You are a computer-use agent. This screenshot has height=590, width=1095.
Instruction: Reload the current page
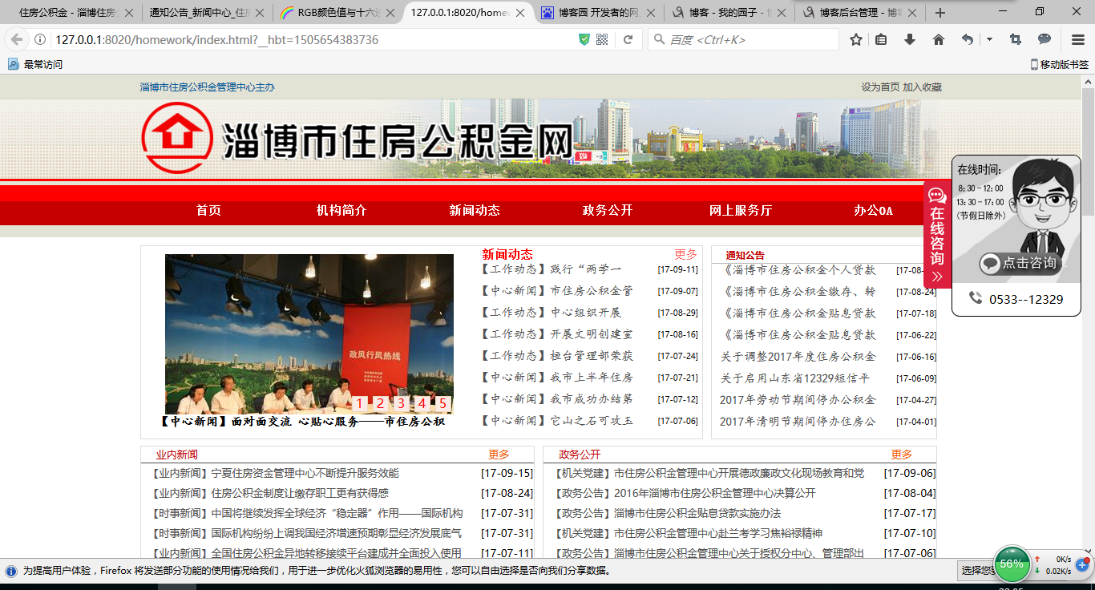pos(628,40)
